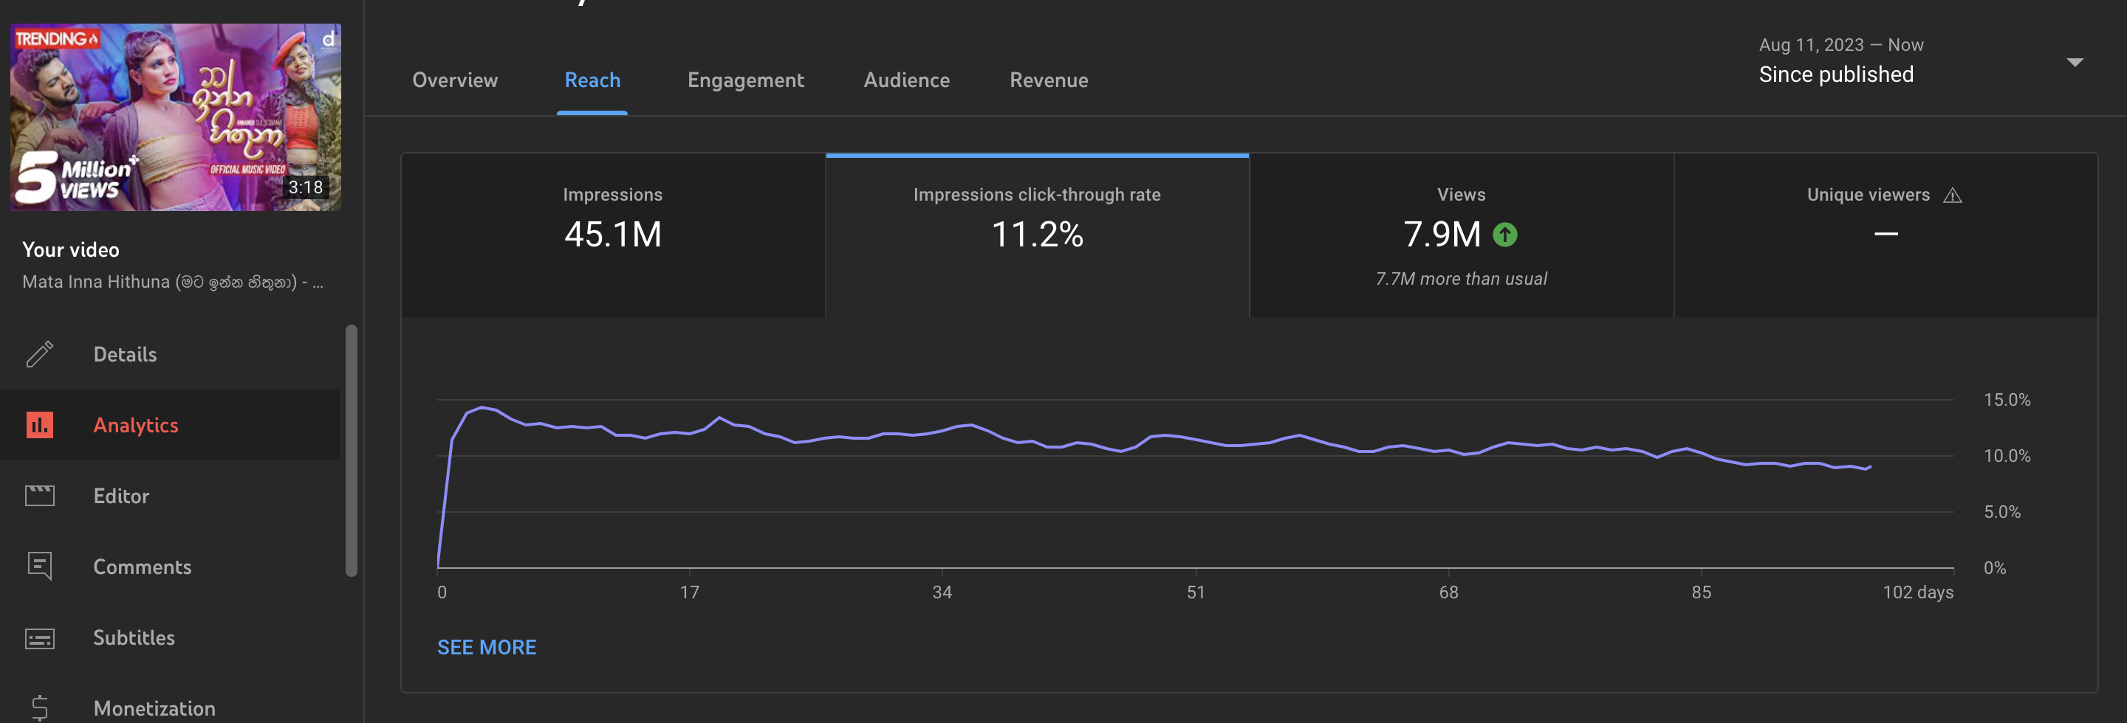2127x723 pixels.
Task: Click the 15.0% axis label
Action: [2007, 400]
